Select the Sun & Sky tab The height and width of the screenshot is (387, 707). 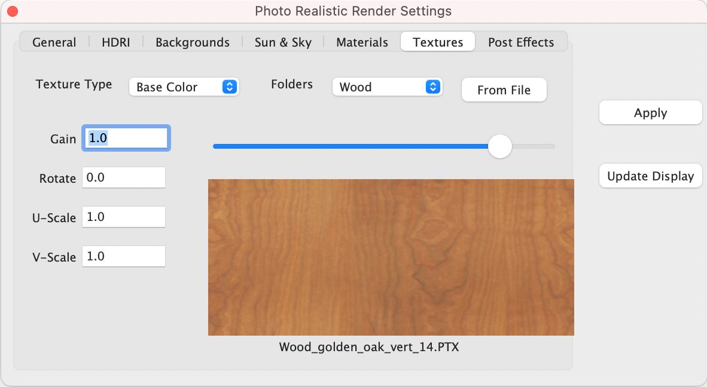click(282, 42)
